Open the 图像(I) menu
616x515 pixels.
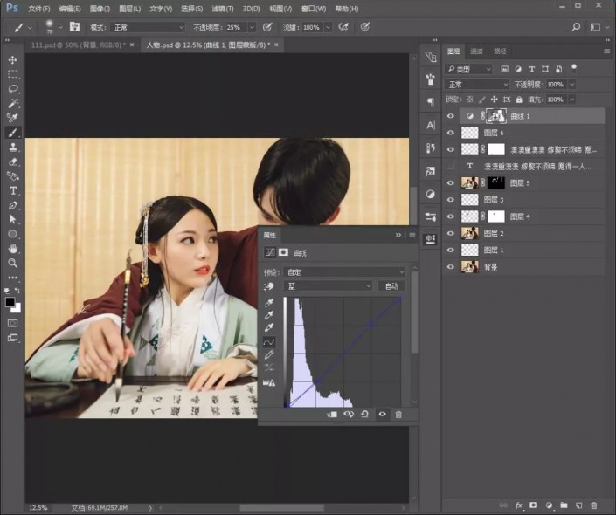(100, 8)
